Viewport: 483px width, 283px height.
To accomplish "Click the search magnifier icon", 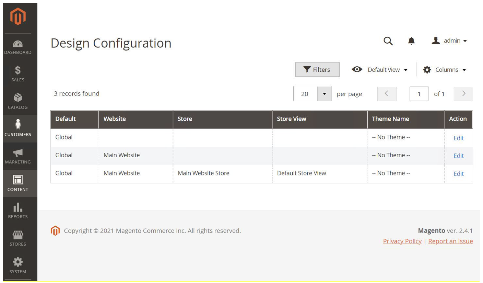I will coord(388,41).
